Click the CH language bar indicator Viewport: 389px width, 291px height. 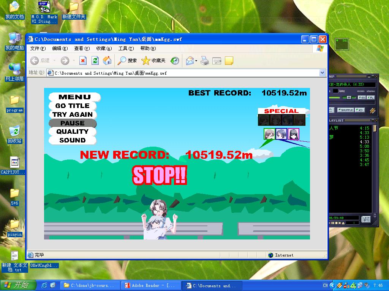point(325,285)
